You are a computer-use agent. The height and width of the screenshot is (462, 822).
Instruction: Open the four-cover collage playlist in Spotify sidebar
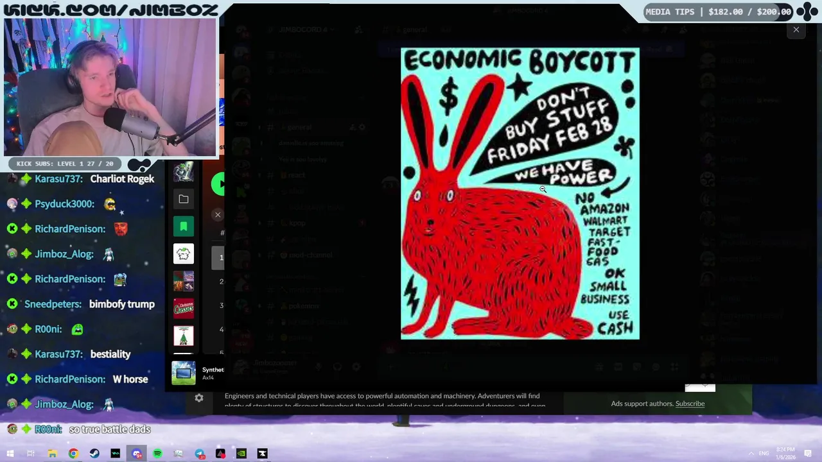184,281
